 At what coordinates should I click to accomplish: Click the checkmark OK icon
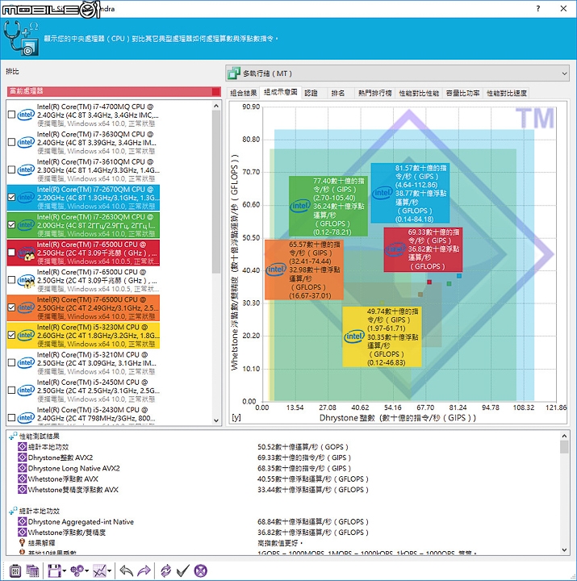(183, 571)
